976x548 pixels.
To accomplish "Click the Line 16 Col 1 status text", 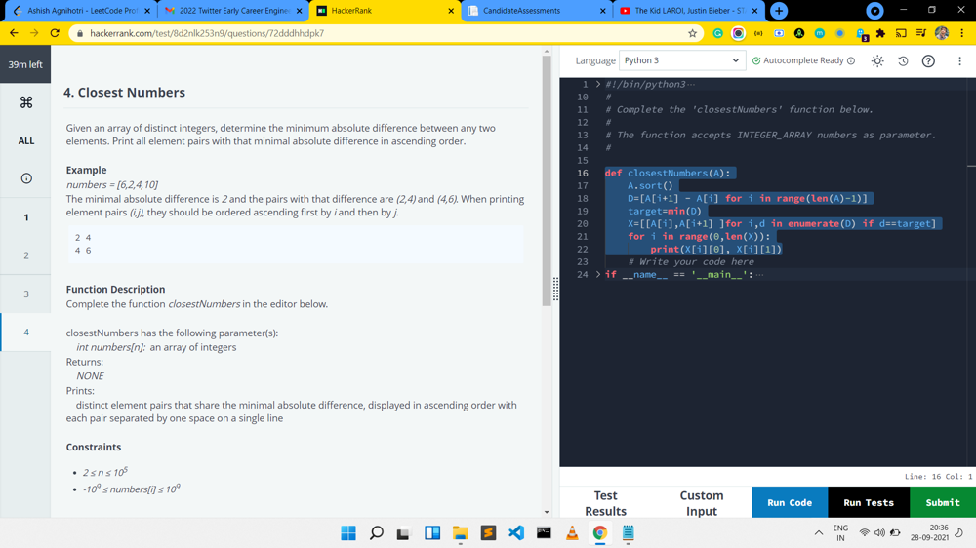I will [937, 477].
